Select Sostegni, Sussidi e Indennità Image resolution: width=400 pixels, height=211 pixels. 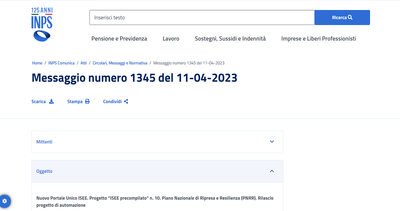click(230, 39)
